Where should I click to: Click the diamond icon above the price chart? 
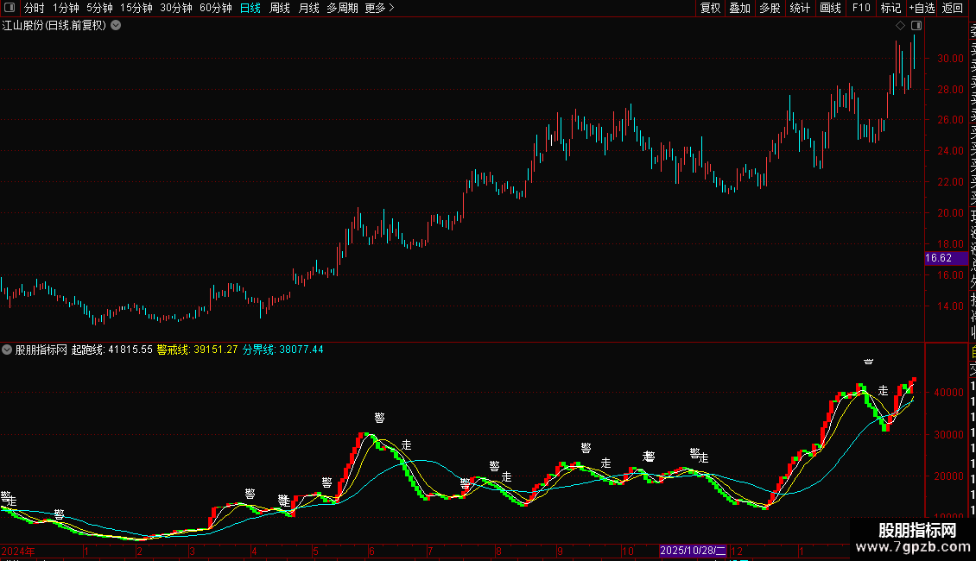click(900, 26)
